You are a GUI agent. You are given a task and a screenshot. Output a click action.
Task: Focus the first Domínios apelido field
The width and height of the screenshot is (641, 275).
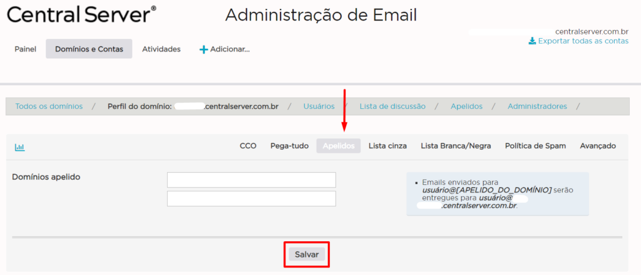[x=251, y=180]
